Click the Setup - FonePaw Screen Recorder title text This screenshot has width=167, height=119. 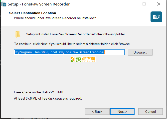click(x=39, y=4)
